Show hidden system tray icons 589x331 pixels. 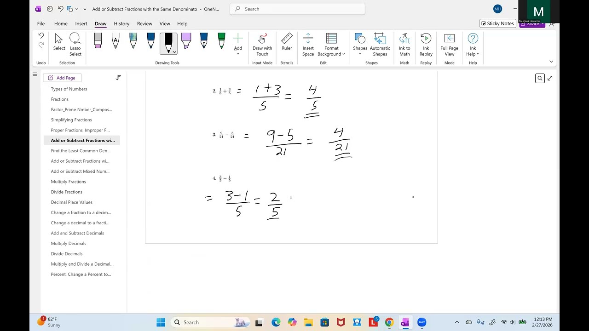click(x=456, y=322)
